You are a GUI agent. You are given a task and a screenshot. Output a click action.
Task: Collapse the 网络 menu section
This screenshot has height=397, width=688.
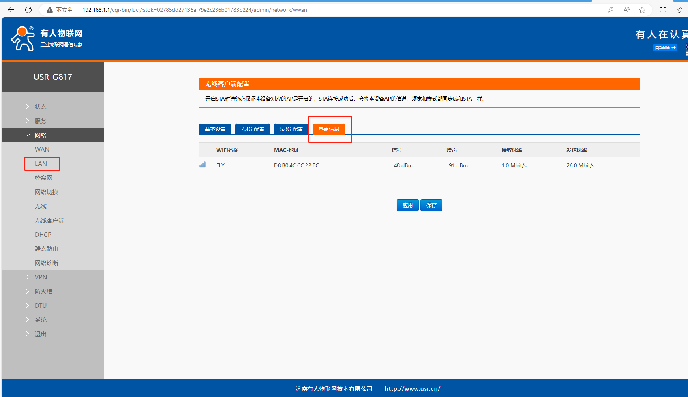coord(40,135)
